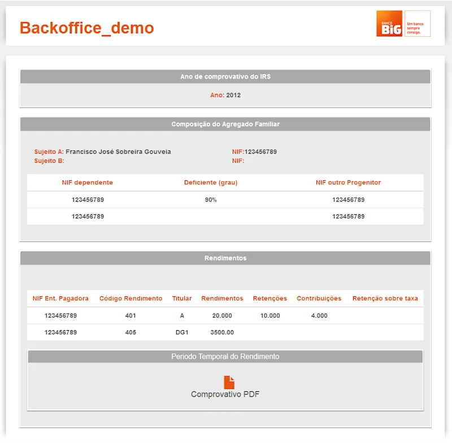The width and height of the screenshot is (452, 445).
Task: Click the income amount 3500.00
Action: [222, 332]
